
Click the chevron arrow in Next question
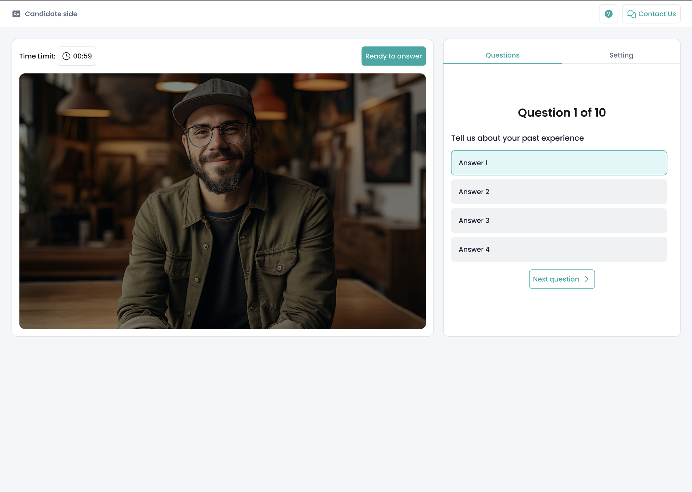pyautogui.click(x=586, y=279)
